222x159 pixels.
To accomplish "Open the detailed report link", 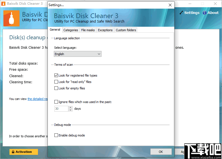I will pyautogui.click(x=38, y=99).
